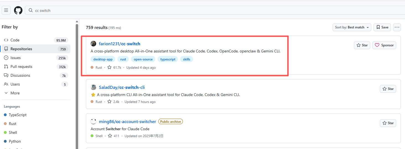Filter results by Issues
This screenshot has height=149, width=405.
[x=36, y=58]
